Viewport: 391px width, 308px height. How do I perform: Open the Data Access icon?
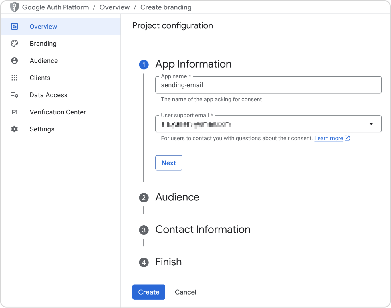click(x=14, y=95)
